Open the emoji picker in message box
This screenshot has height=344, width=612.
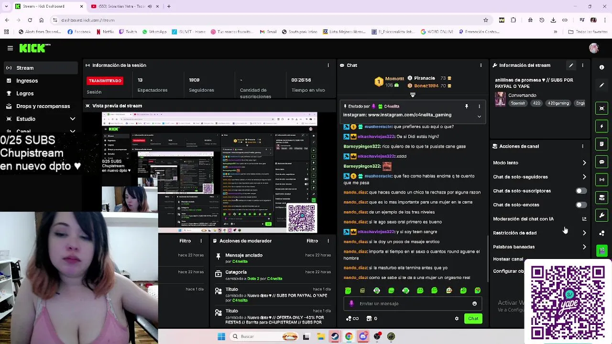(x=474, y=303)
